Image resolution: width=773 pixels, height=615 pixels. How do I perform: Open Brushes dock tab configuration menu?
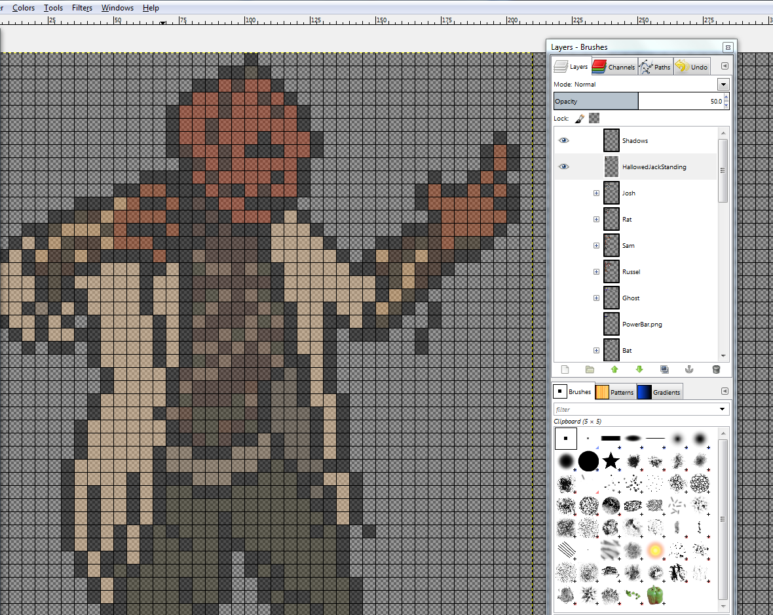pos(724,391)
